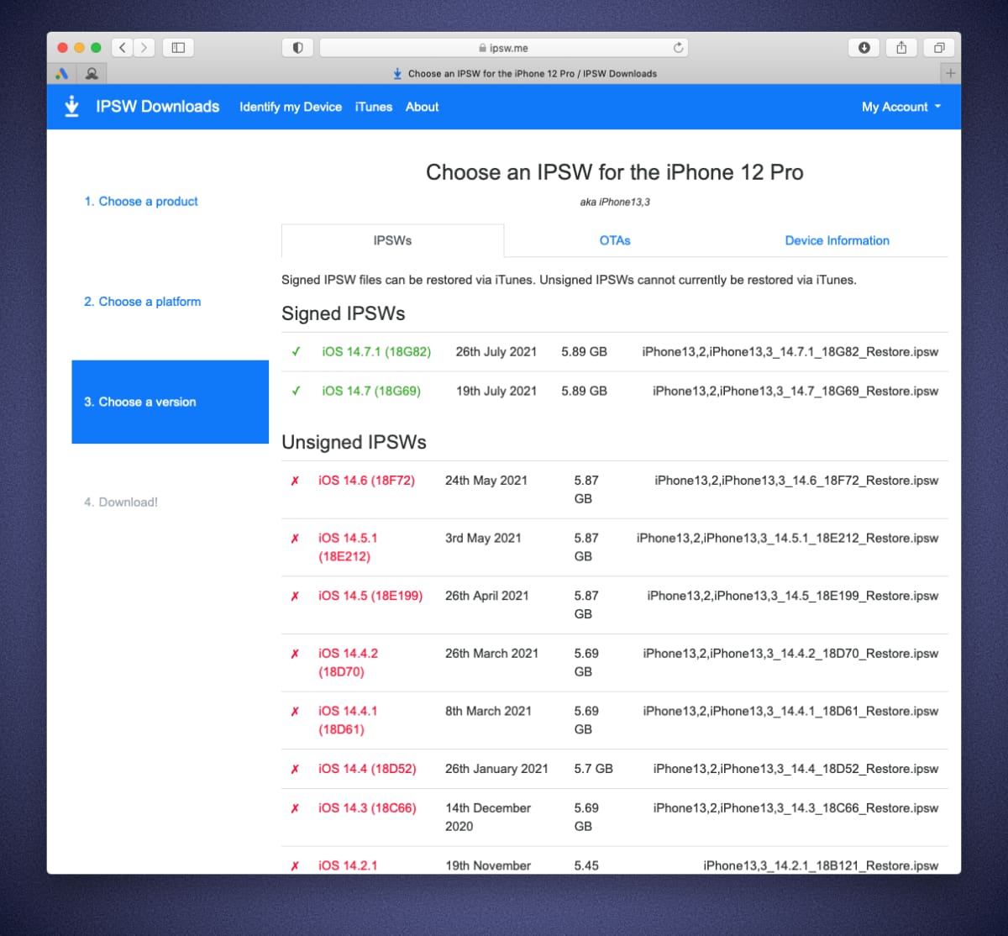Click the Choose an IPSW page heading
The width and height of the screenshot is (1008, 936).
pyautogui.click(x=615, y=172)
